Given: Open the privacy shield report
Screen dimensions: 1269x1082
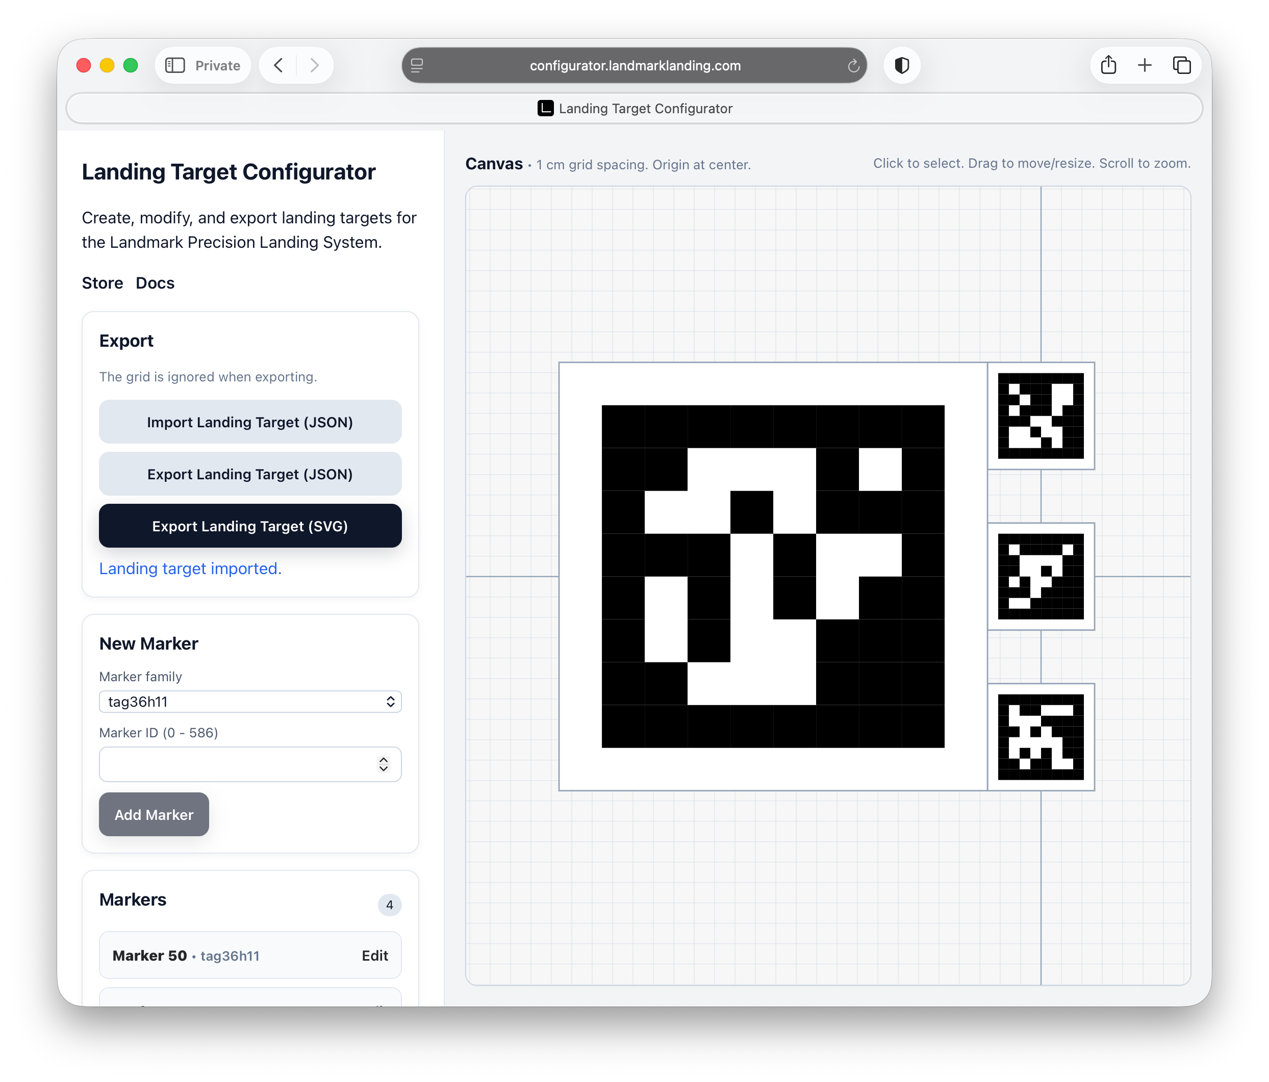Looking at the screenshot, I should [x=902, y=65].
